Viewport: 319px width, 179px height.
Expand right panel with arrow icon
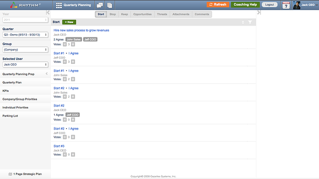259,12
